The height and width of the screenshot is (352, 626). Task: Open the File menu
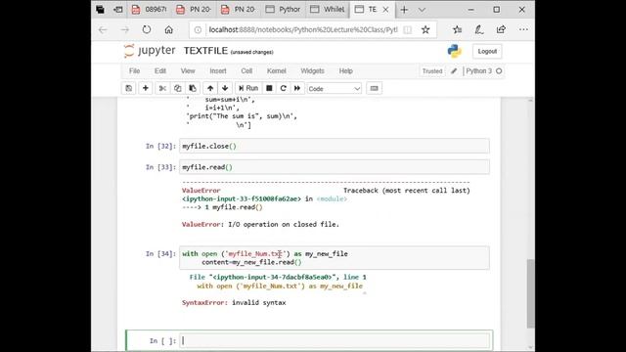click(x=135, y=71)
